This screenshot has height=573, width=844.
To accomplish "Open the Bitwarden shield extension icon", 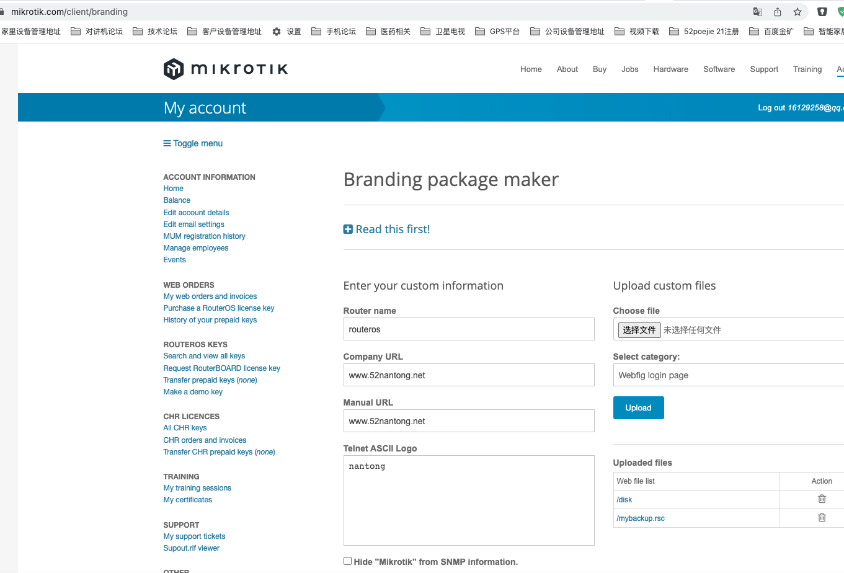I will click(822, 12).
